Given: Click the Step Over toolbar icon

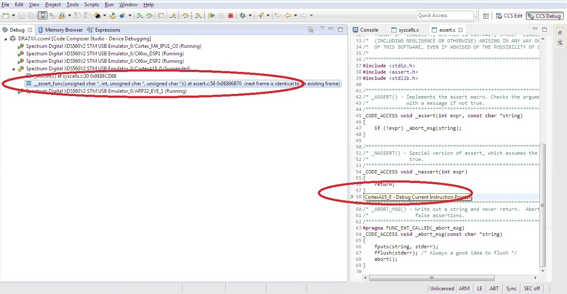Looking at the screenshot, I should pos(149,16).
